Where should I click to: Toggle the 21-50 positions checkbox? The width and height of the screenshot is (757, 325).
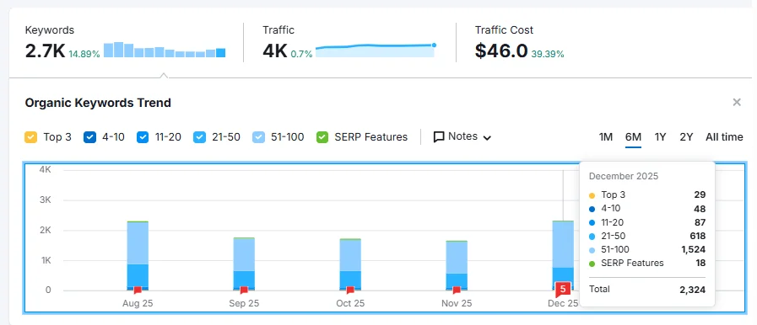tap(199, 137)
